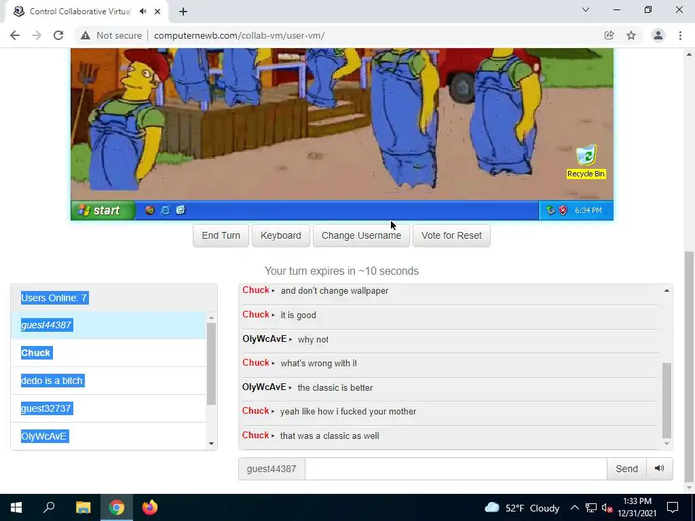695x521 pixels.
Task: Open the weather widget showing 52°F Cloudy
Action: tap(522, 508)
